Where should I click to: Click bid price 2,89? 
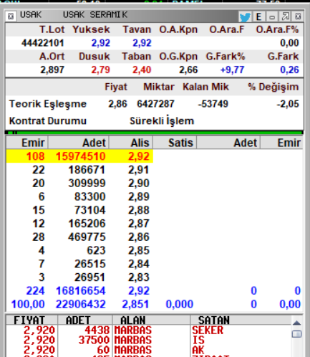pyautogui.click(x=139, y=196)
